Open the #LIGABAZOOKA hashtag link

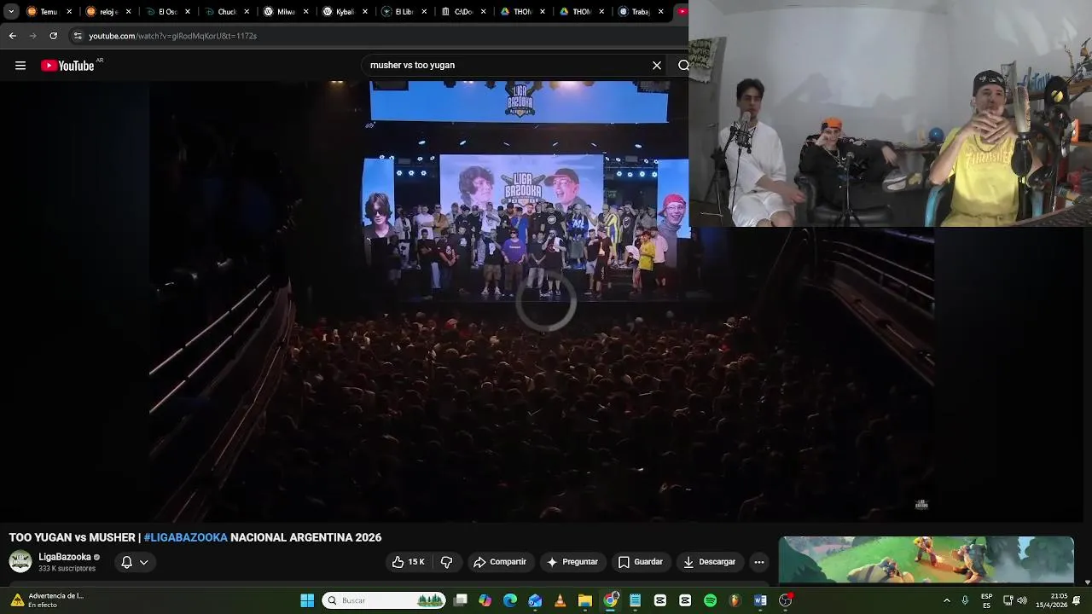185,537
